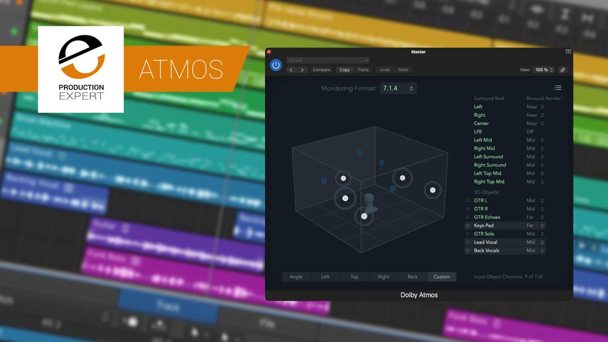Switch 3D view to Custom

point(441,276)
